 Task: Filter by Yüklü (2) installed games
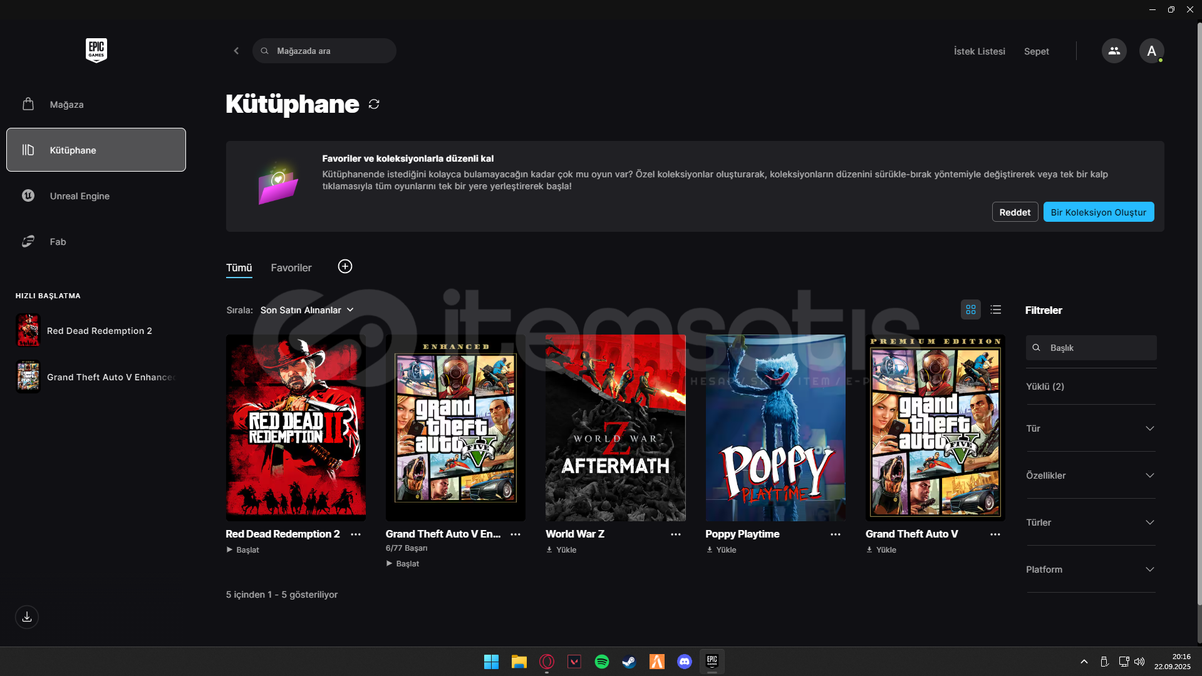point(1045,387)
